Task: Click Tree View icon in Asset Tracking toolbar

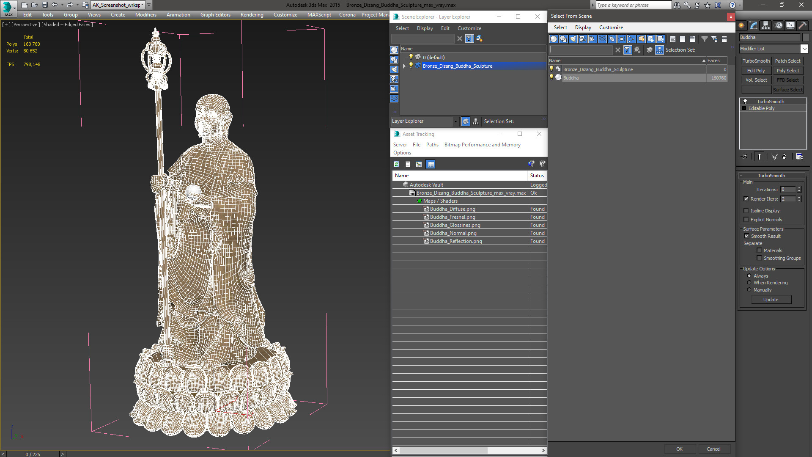Action: coord(419,164)
